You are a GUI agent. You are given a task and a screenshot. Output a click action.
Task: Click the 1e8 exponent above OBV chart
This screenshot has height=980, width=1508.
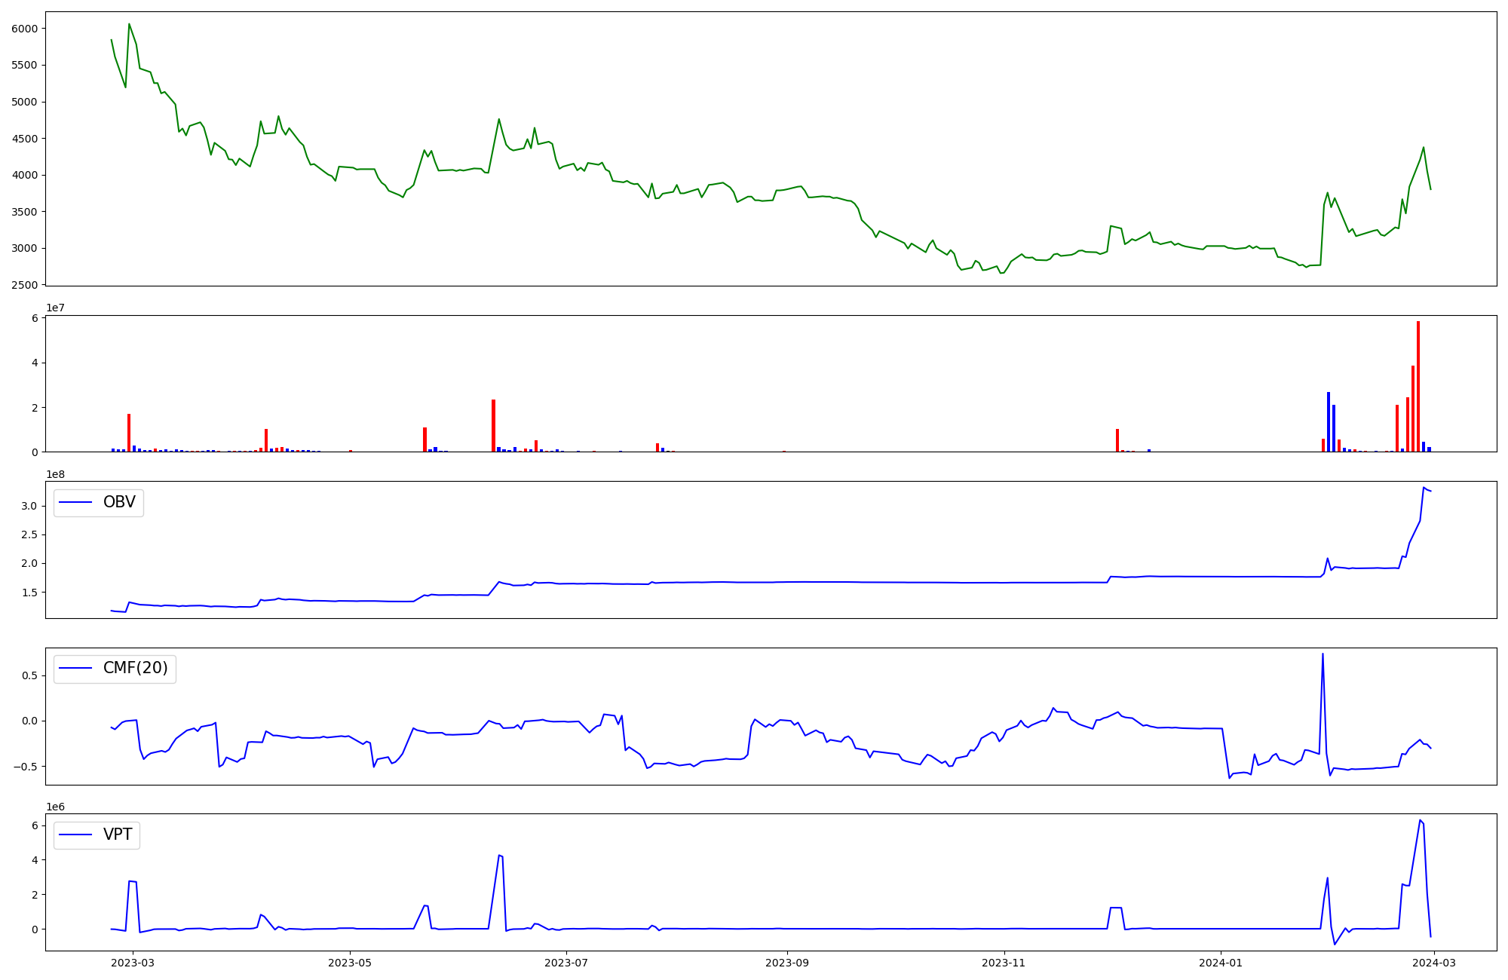tap(55, 474)
